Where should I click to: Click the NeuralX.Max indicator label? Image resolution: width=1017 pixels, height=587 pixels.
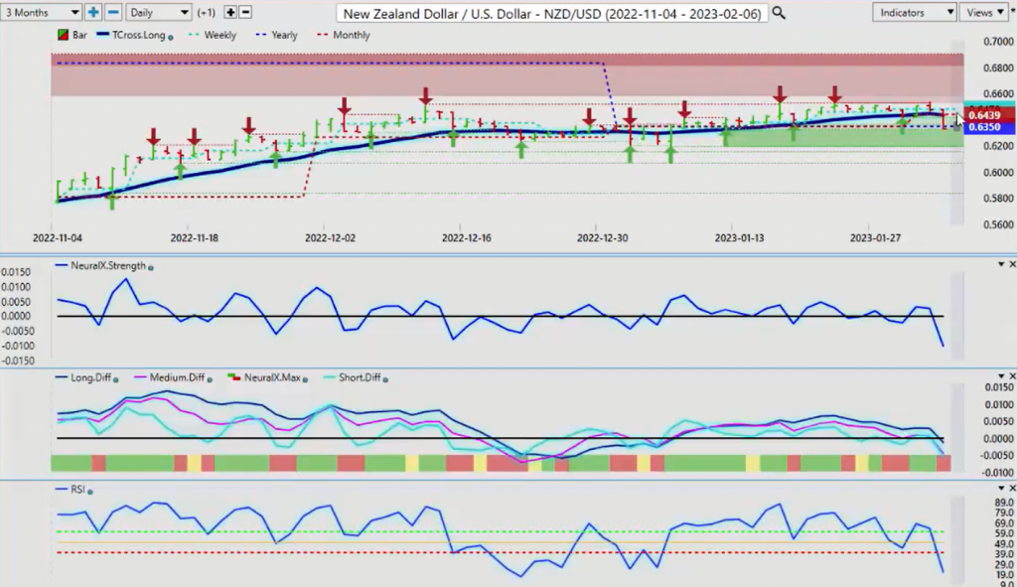pyautogui.click(x=272, y=377)
